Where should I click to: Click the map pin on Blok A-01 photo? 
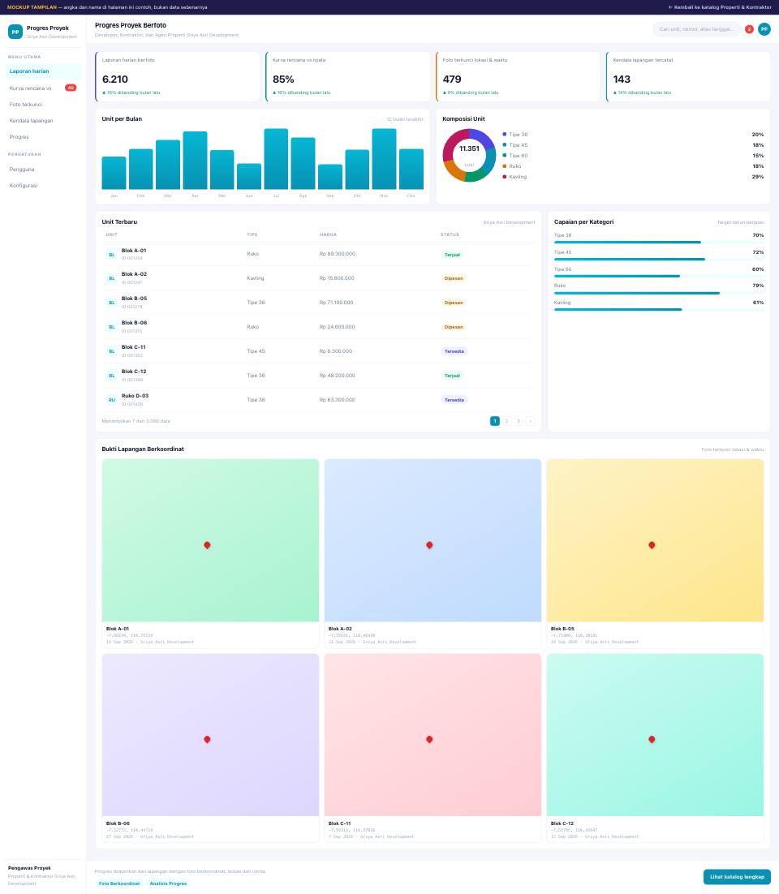point(207,545)
